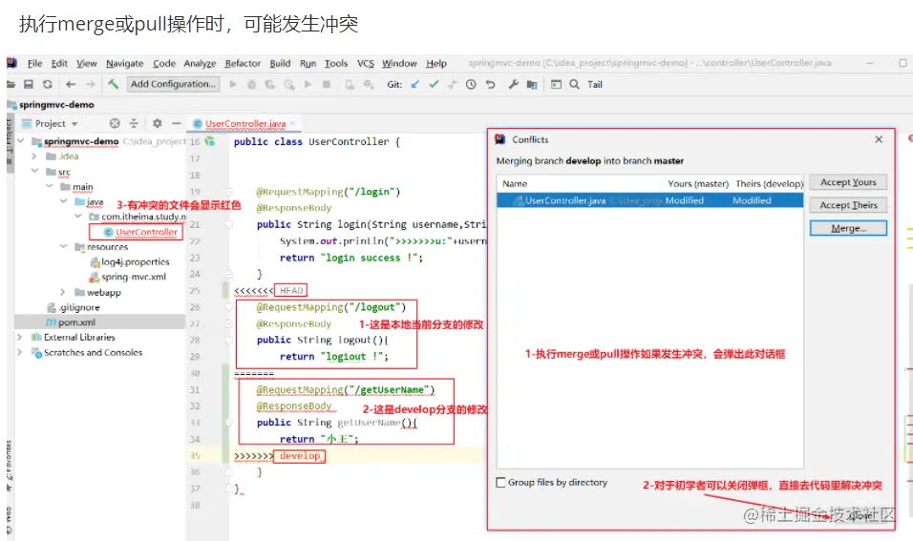Open Project panel gear options

158,123
